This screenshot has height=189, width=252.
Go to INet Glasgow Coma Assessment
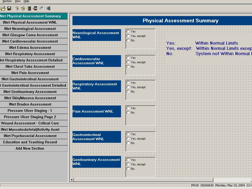34,35
